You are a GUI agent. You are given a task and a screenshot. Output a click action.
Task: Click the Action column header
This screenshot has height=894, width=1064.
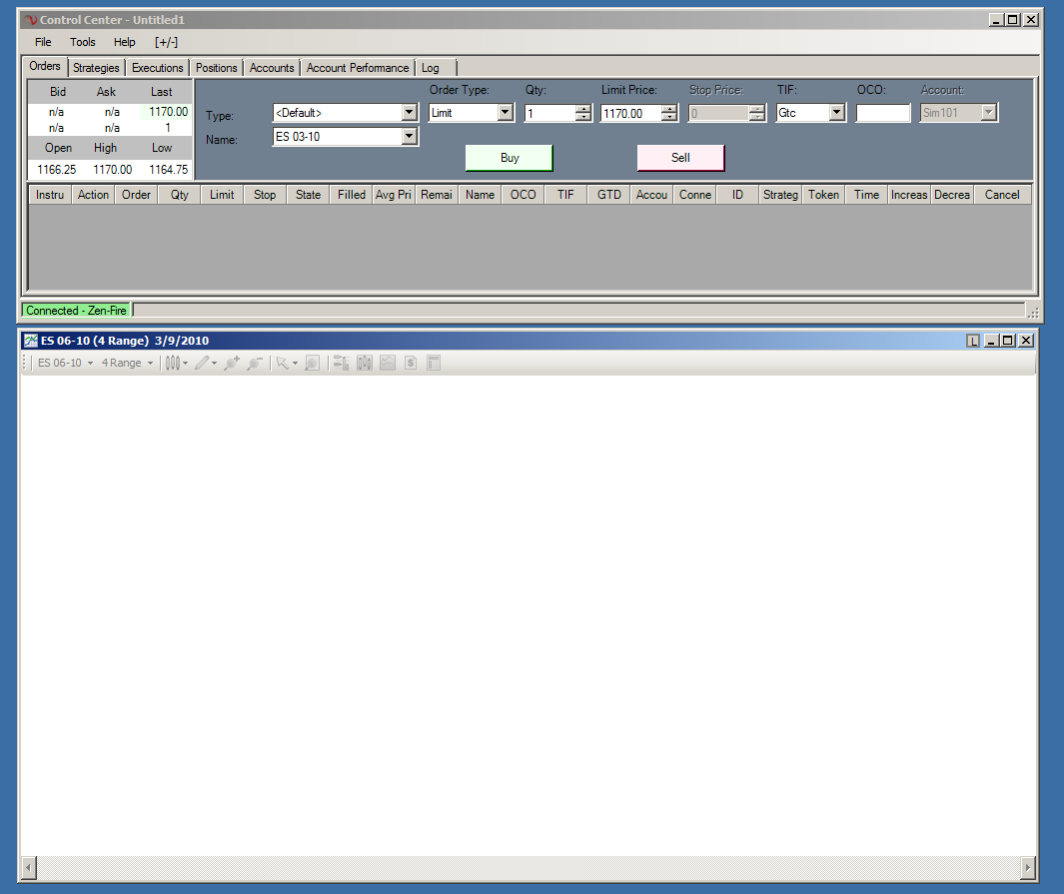tap(93, 195)
